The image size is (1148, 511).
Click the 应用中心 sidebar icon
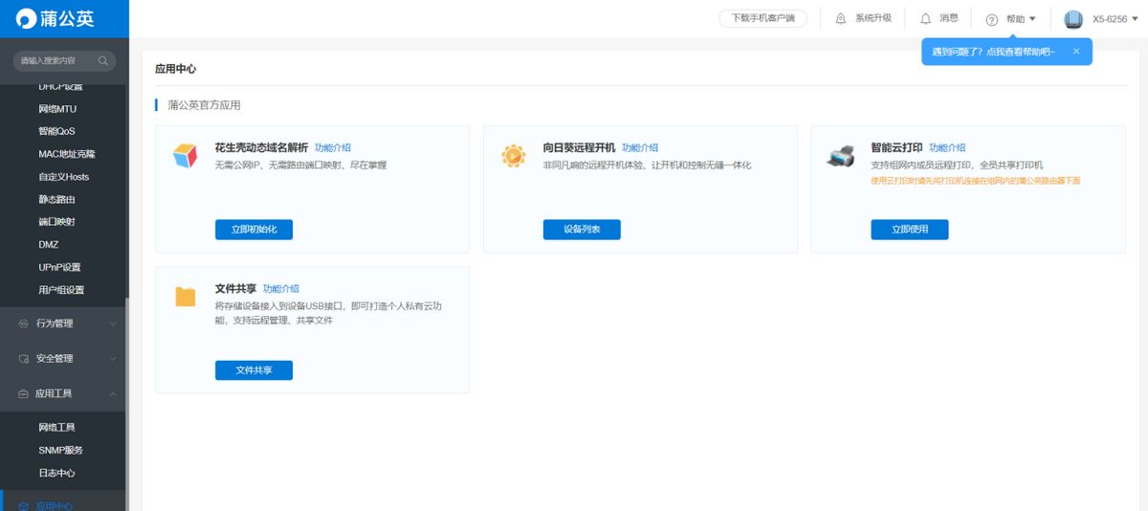tap(24, 506)
